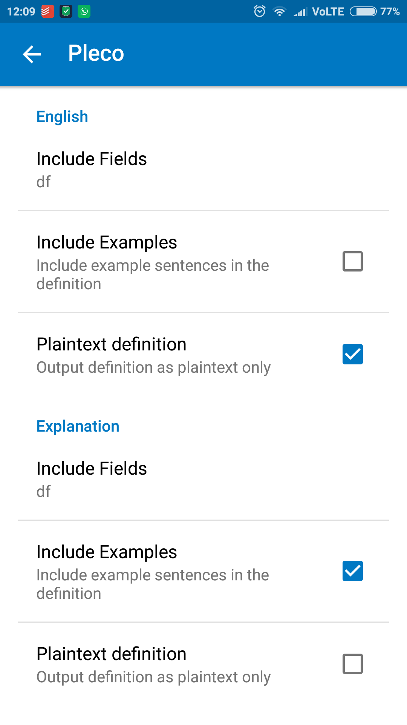Tap the alarm clock status icon
Screen dimensions: 407x725
[260, 11]
